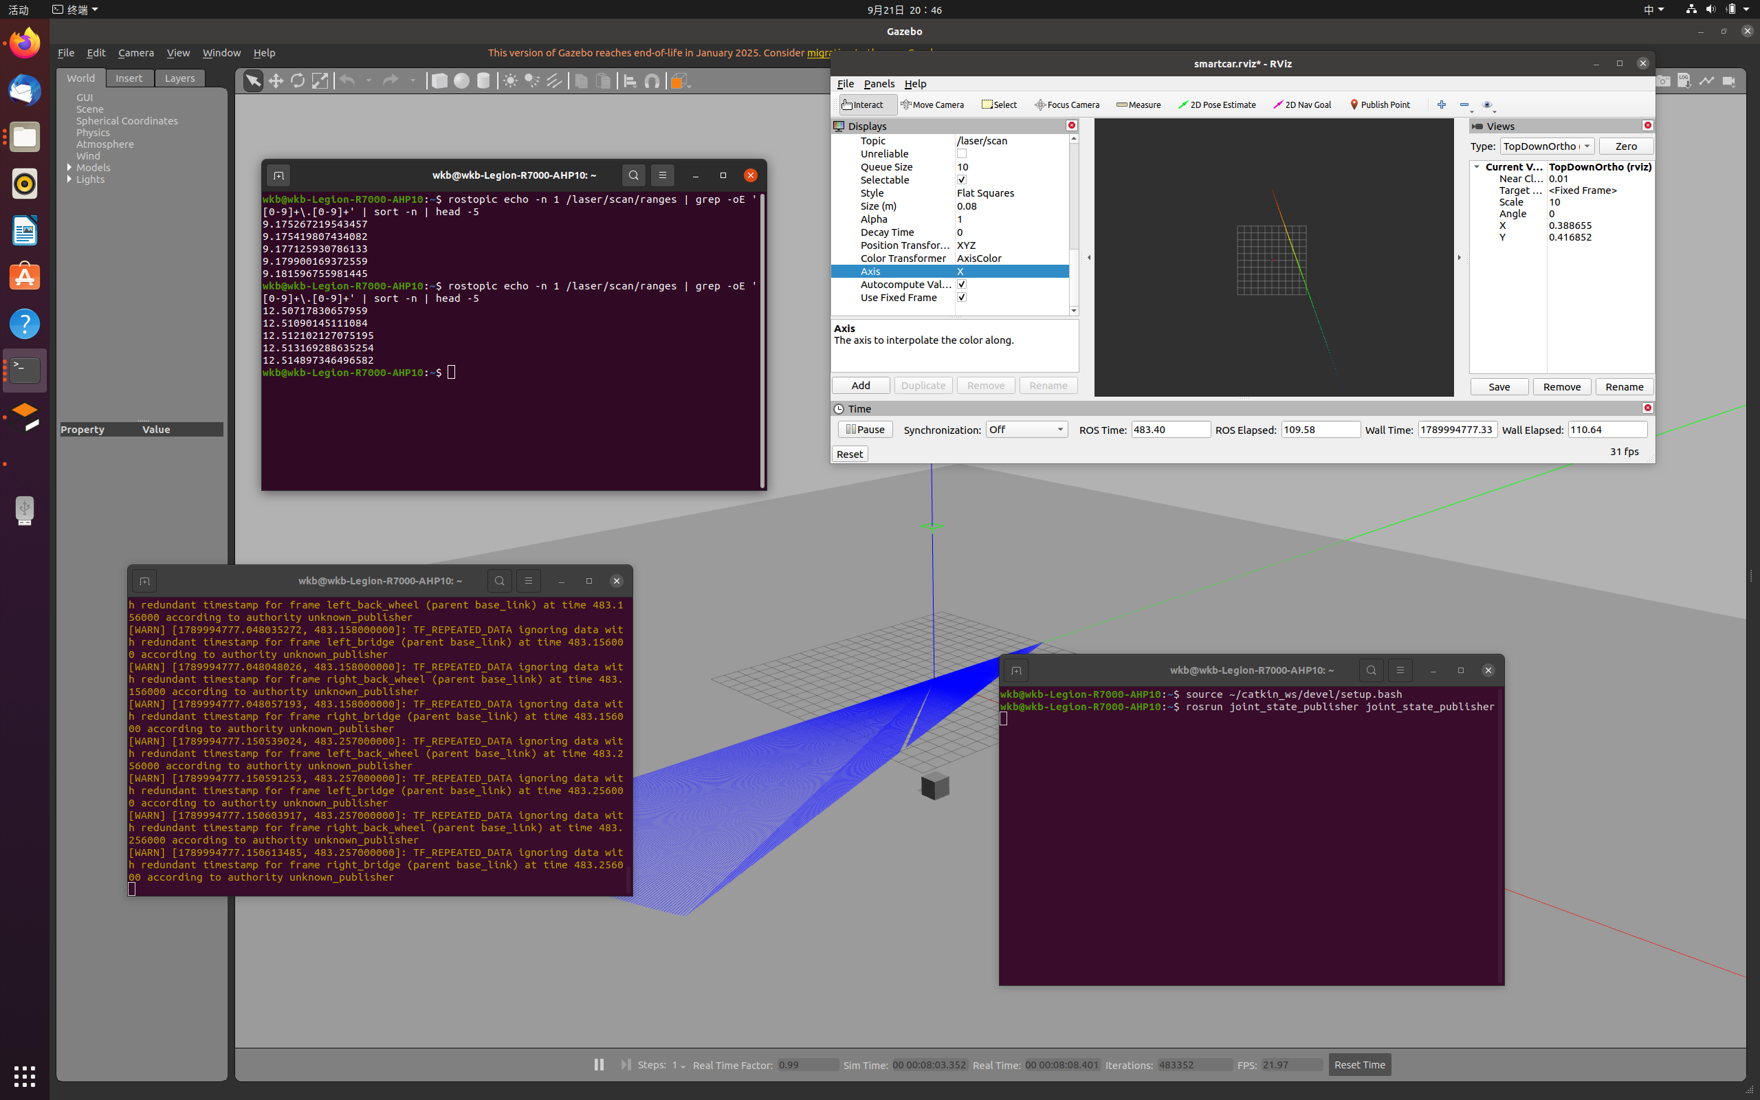The width and height of the screenshot is (1760, 1100).
Task: Toggle Autocompute Value checkbox in RViz
Action: pyautogui.click(x=961, y=285)
